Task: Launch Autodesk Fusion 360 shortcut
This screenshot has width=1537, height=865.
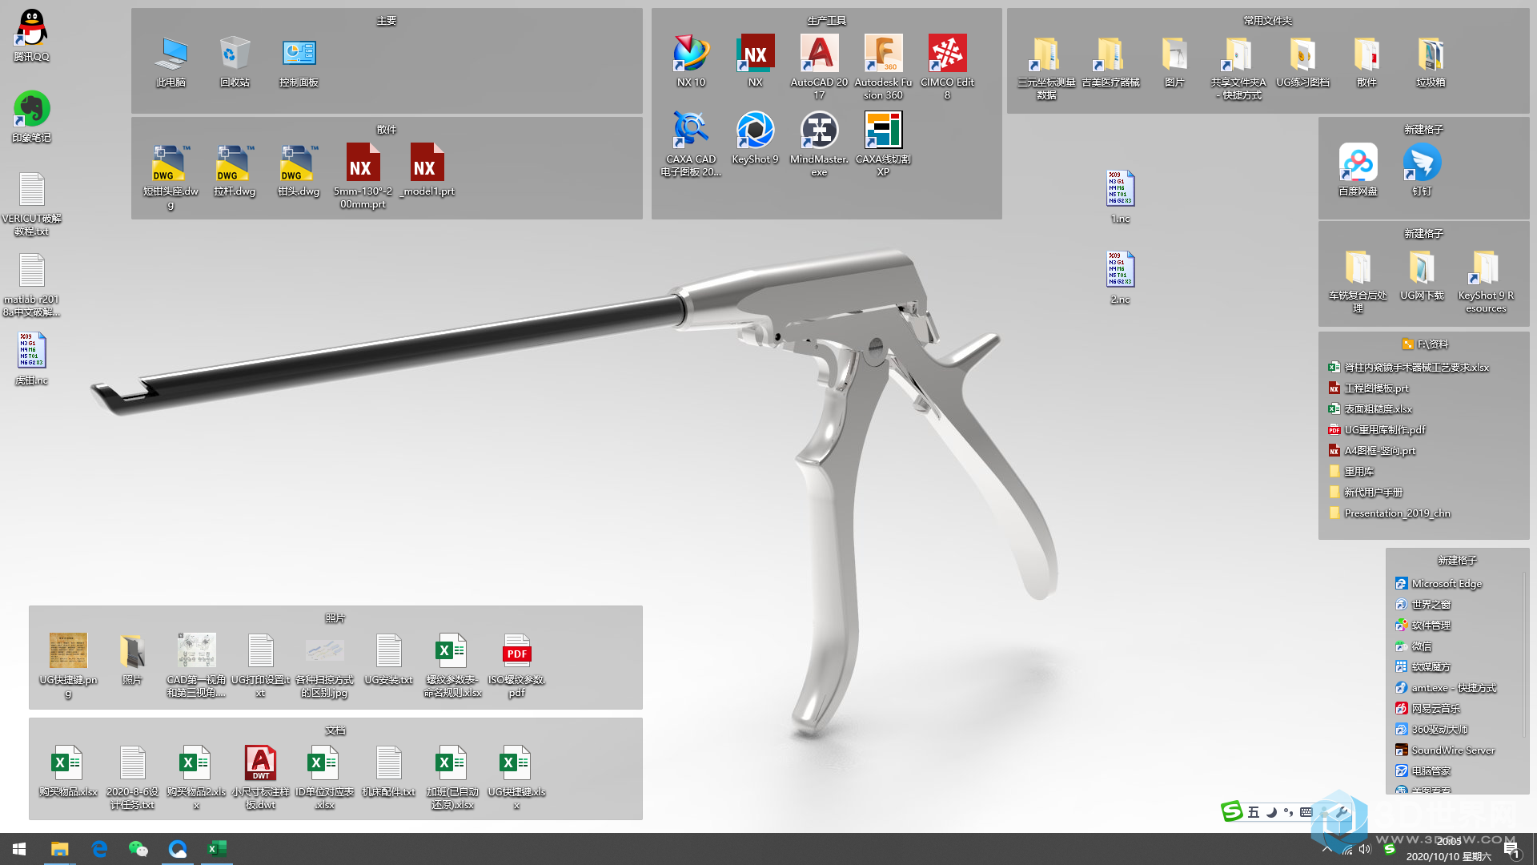Action: click(883, 67)
